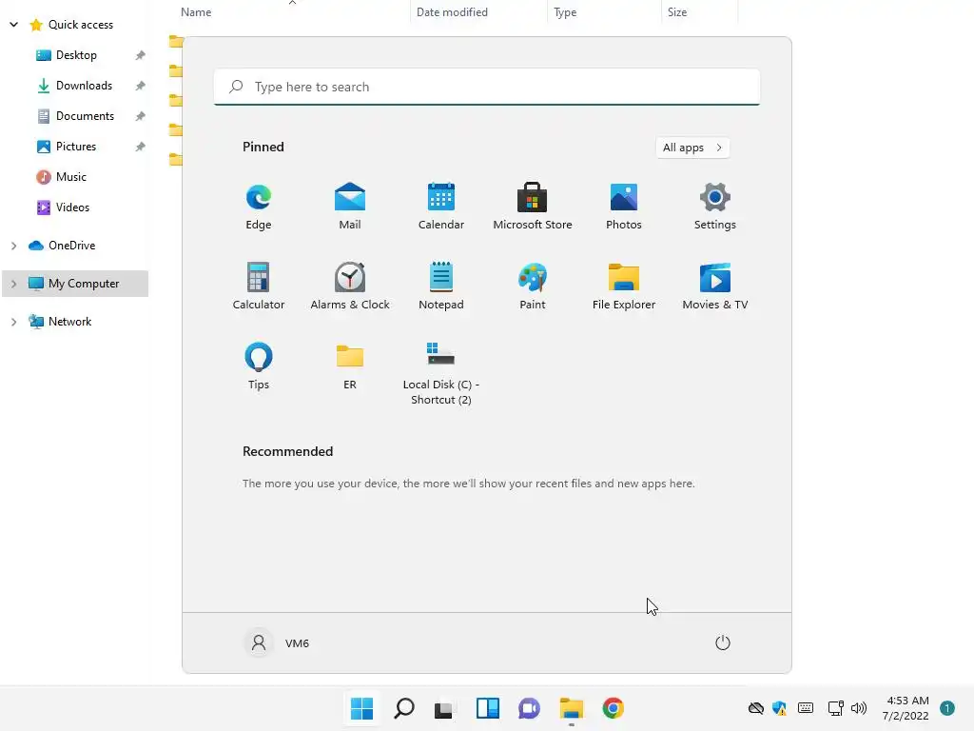The image size is (974, 731).
Task: Launch Alarms & Clock
Action: point(350,286)
